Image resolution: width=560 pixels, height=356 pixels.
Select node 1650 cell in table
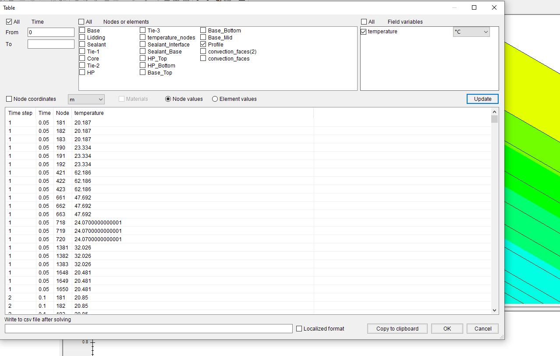[62, 289]
